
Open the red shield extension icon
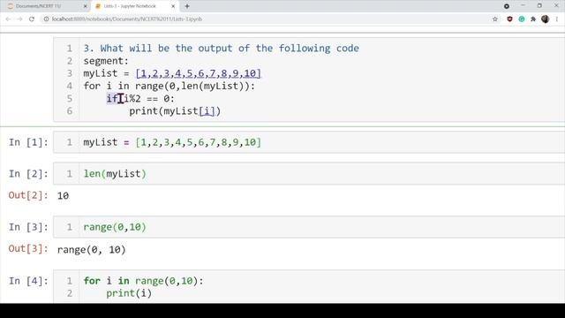click(x=509, y=19)
